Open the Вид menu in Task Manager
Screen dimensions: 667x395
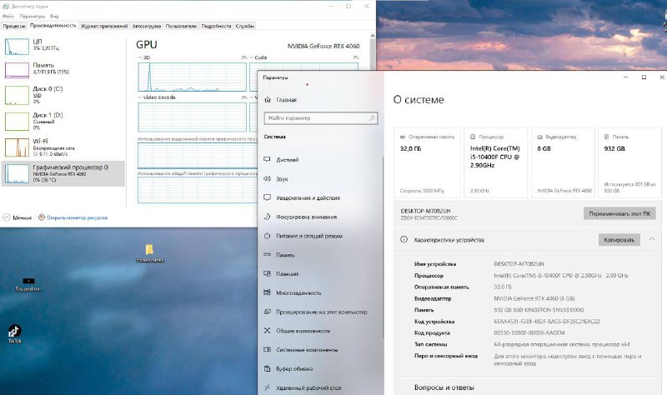tap(54, 16)
